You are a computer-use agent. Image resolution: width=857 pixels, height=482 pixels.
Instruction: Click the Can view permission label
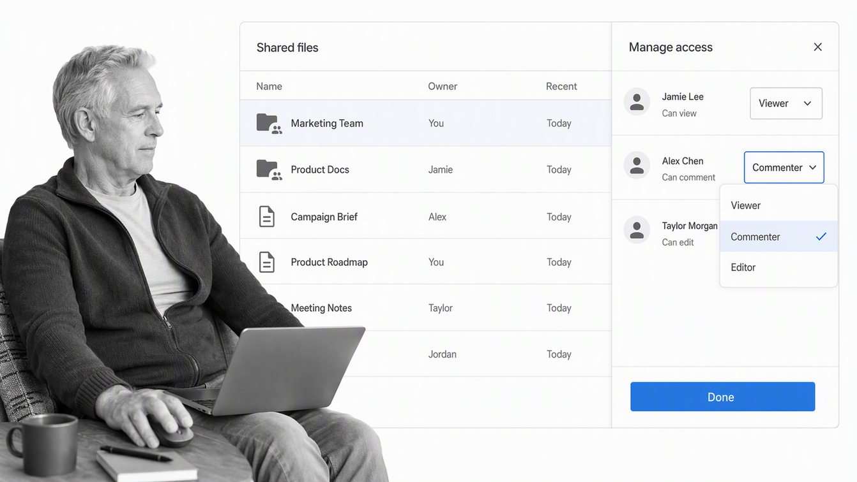tap(679, 113)
